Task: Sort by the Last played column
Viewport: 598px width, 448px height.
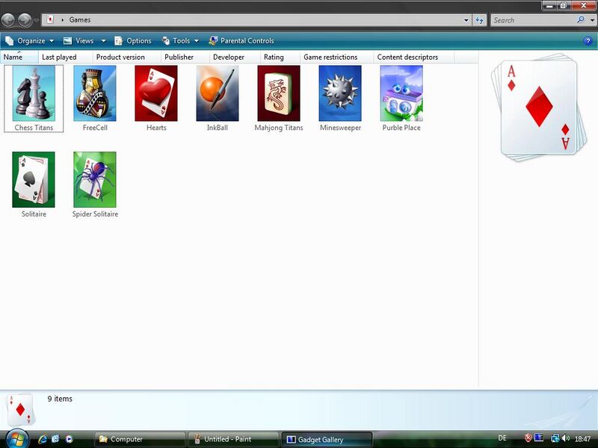Action: click(66, 57)
